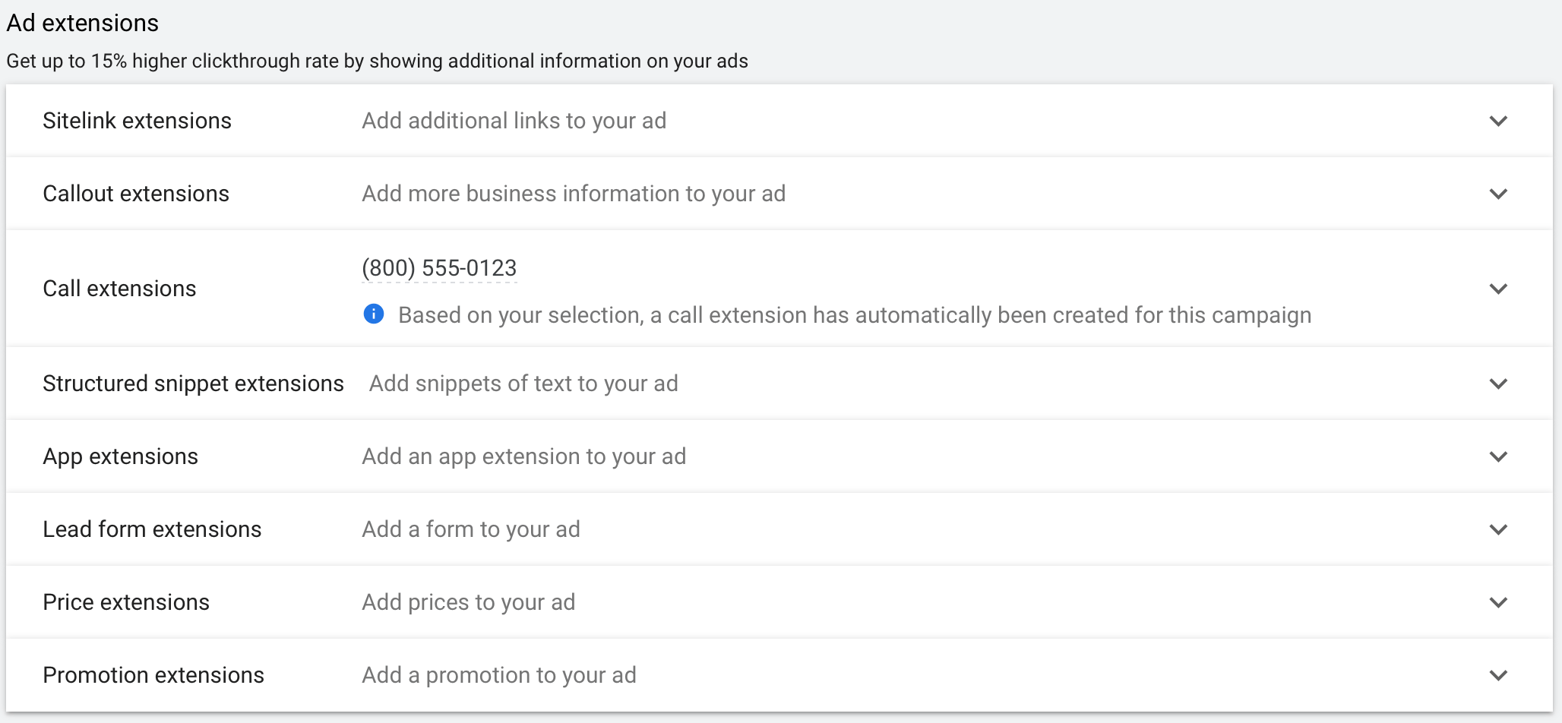Select the Call extensions row label
This screenshot has height=723, width=1562.
[x=119, y=289]
